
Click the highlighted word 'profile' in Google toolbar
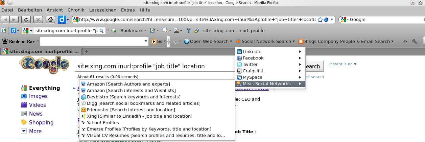(258, 30)
